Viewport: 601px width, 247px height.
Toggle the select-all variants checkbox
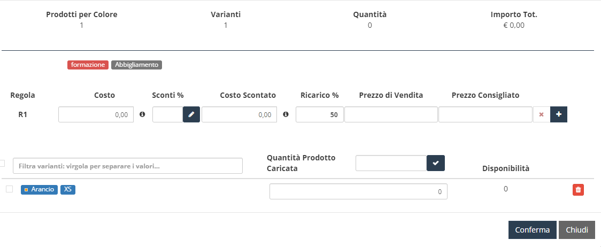pos(2,164)
